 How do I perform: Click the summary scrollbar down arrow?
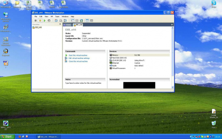point(173,87)
